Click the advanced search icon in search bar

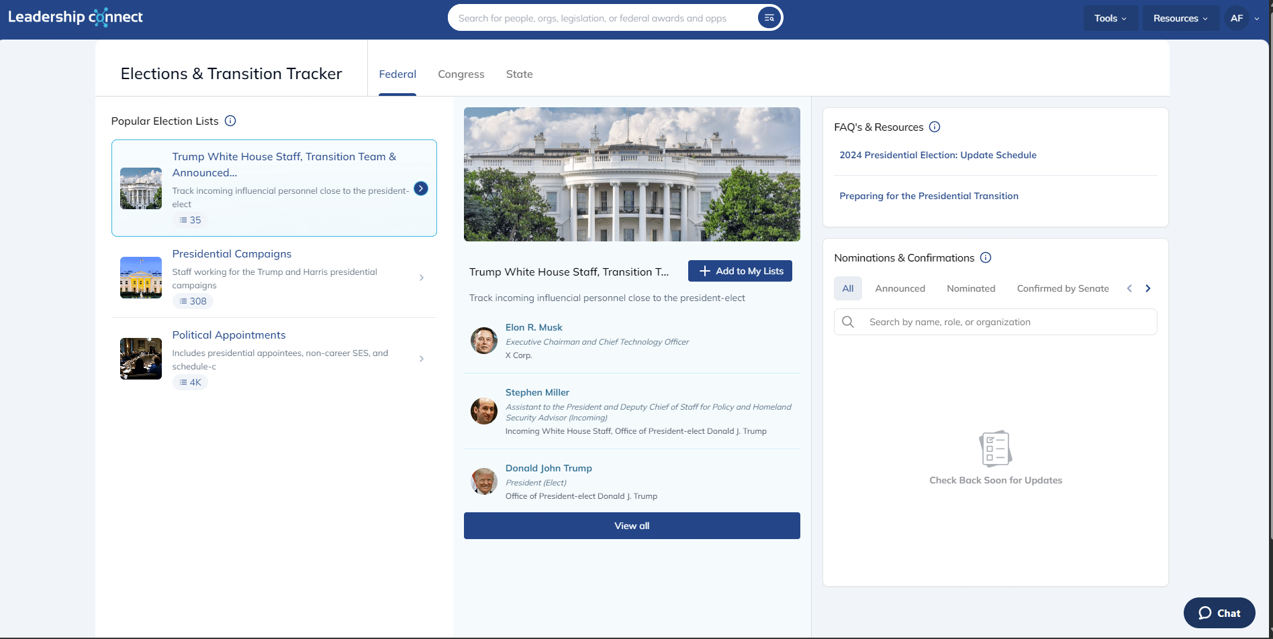click(769, 18)
